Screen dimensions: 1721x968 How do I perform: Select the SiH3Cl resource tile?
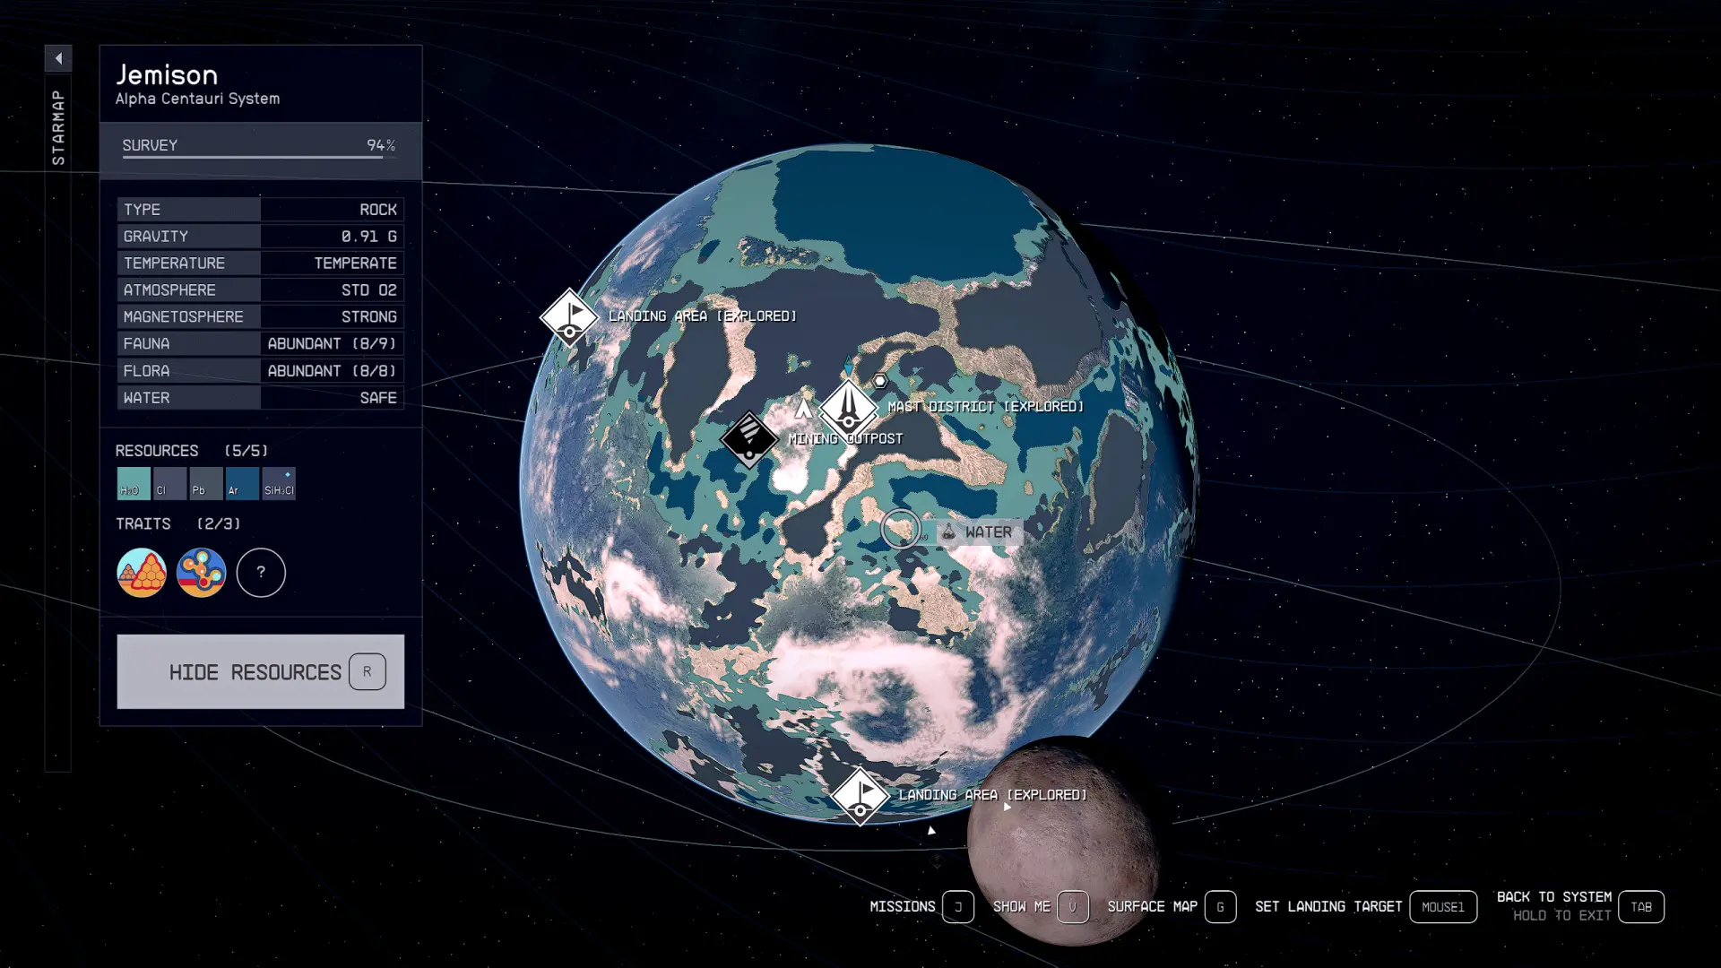[279, 483]
